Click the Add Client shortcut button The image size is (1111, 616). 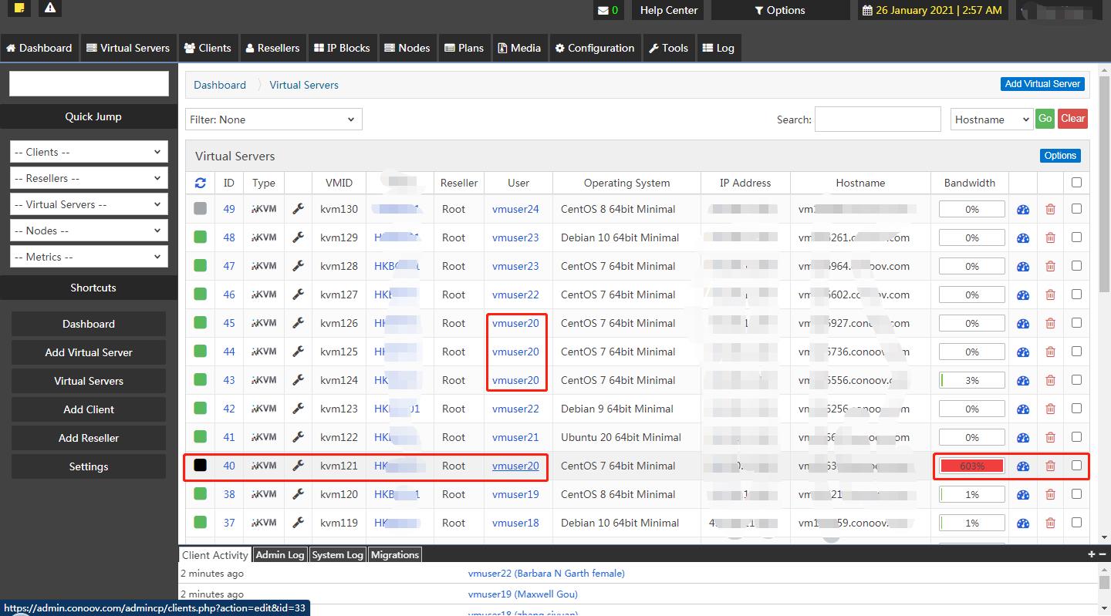[89, 409]
